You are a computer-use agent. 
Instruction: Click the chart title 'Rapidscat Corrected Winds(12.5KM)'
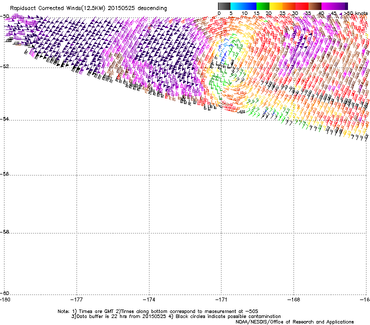57,8
